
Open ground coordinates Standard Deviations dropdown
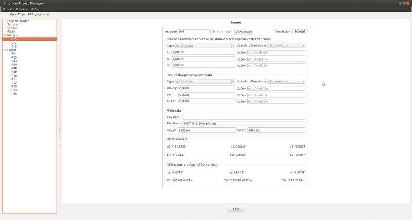tap(286, 46)
